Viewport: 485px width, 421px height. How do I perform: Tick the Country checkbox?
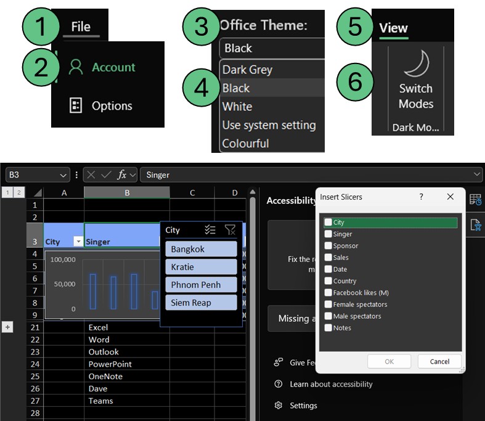pos(328,281)
